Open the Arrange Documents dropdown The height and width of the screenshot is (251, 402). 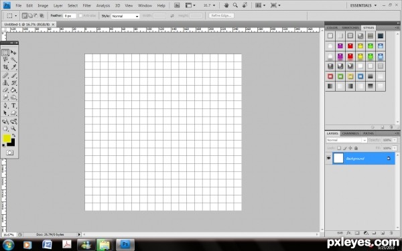coord(260,5)
